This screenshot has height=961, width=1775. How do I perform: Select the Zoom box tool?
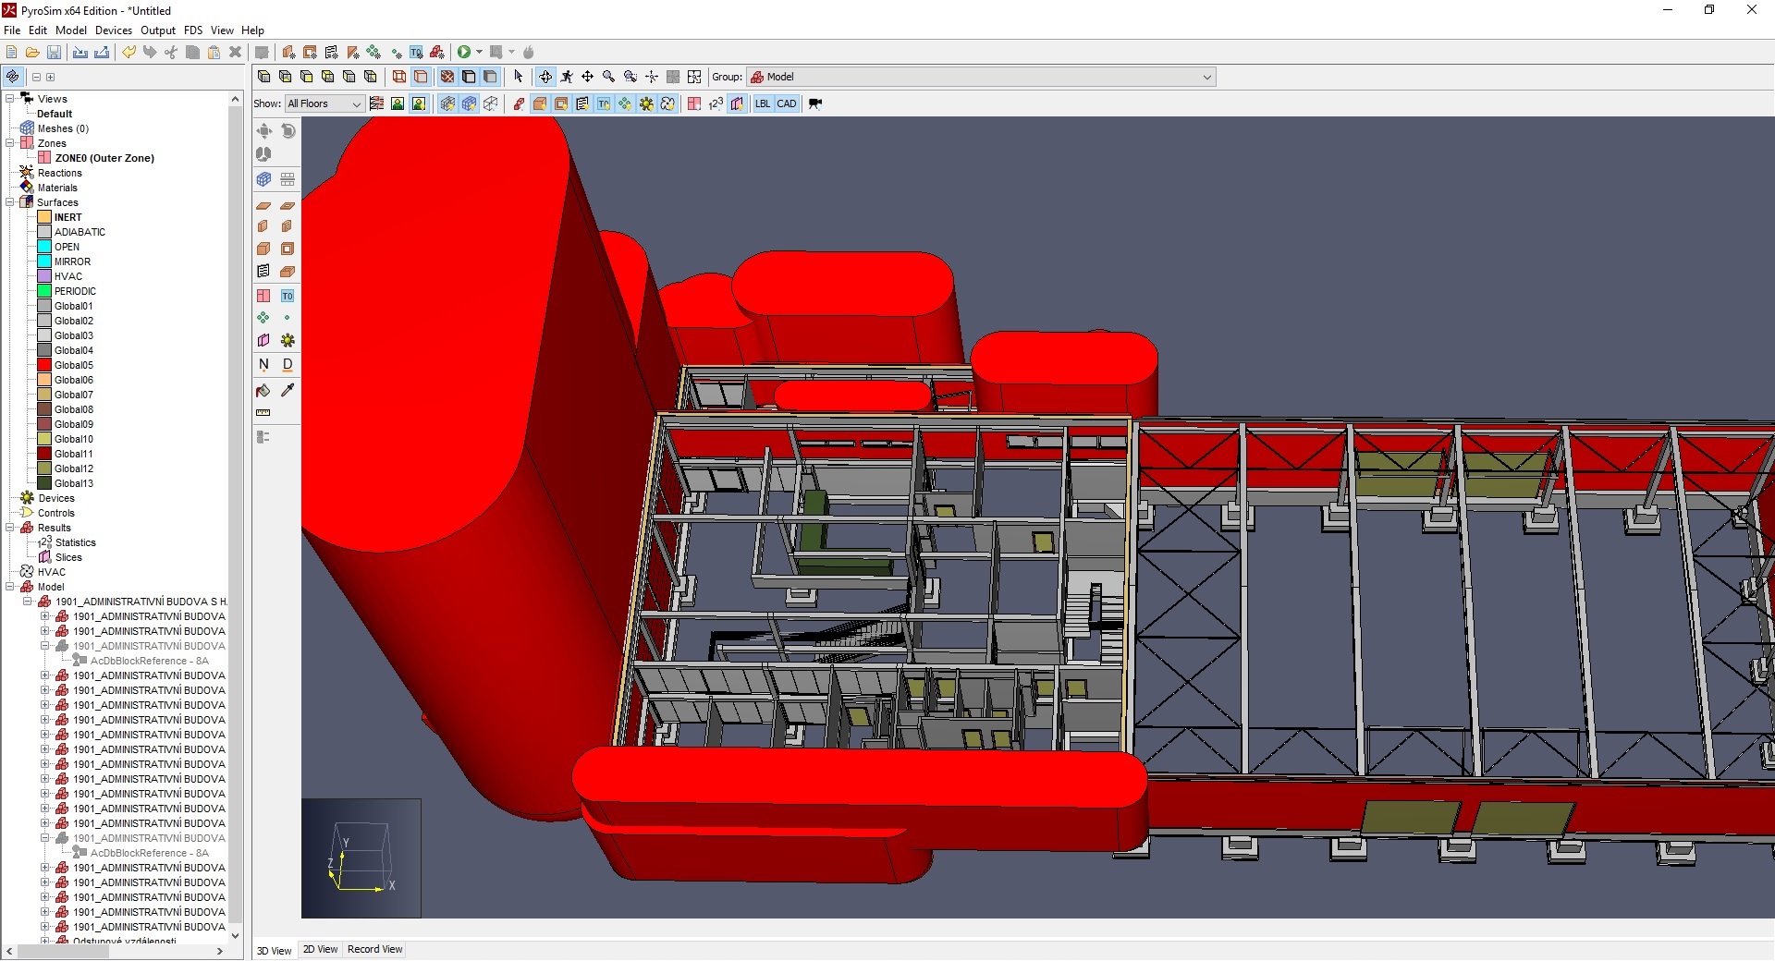630,77
